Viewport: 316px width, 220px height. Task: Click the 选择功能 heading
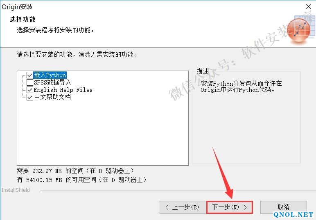coord(23,20)
